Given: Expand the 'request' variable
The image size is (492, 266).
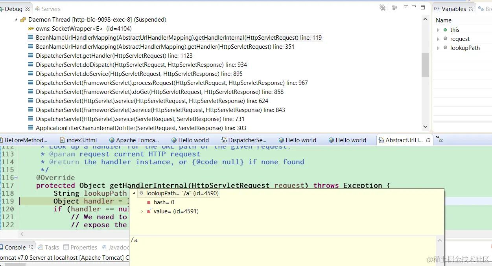Looking at the screenshot, I should 439,39.
